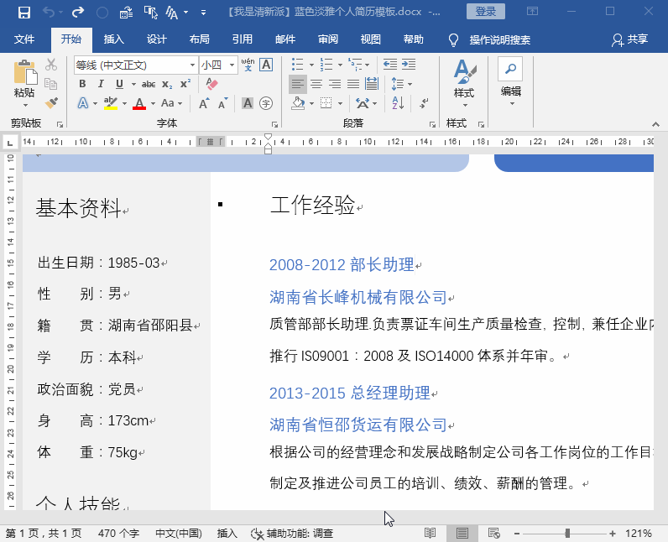Click the Increase Indent icon
668x542 pixels.
(408, 65)
